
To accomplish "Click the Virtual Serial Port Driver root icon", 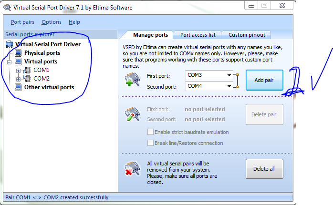I will [10, 44].
